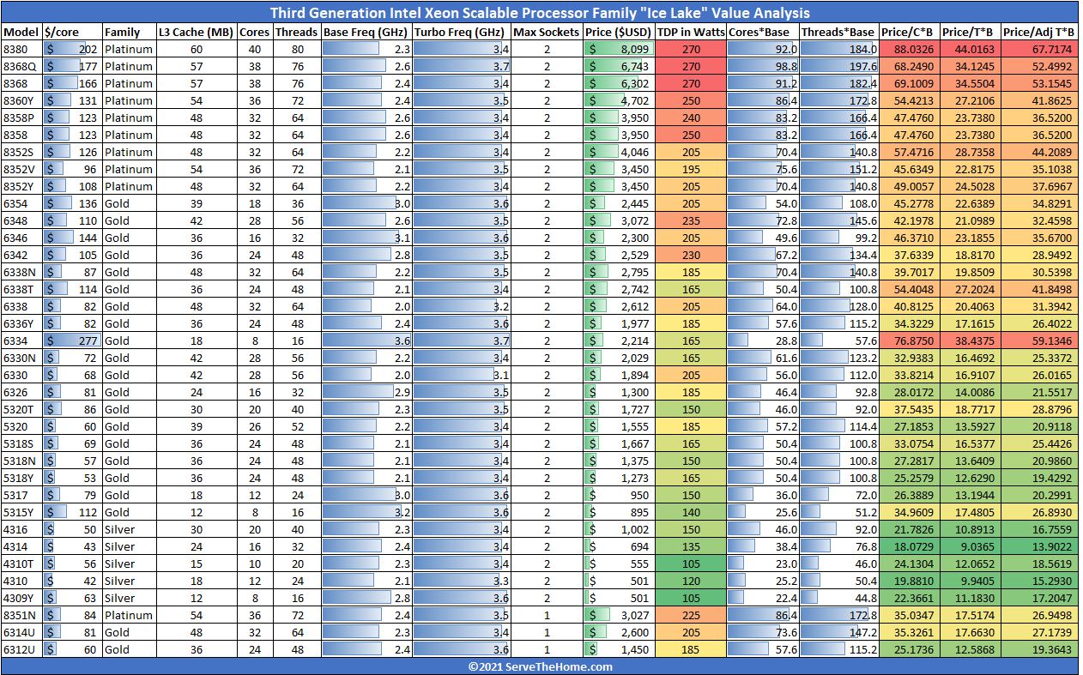This screenshot has height=675, width=1083.
Task: Select the "Price ($USD)" header cell
Action: [x=619, y=32]
